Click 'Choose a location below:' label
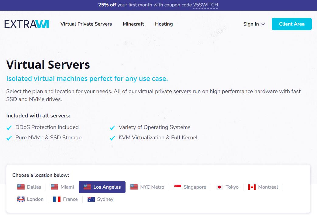The width and height of the screenshot is (317, 216). click(41, 175)
